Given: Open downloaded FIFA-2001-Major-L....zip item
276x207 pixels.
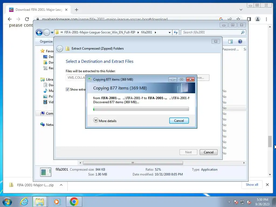Looking at the screenshot, I should click(32, 185).
